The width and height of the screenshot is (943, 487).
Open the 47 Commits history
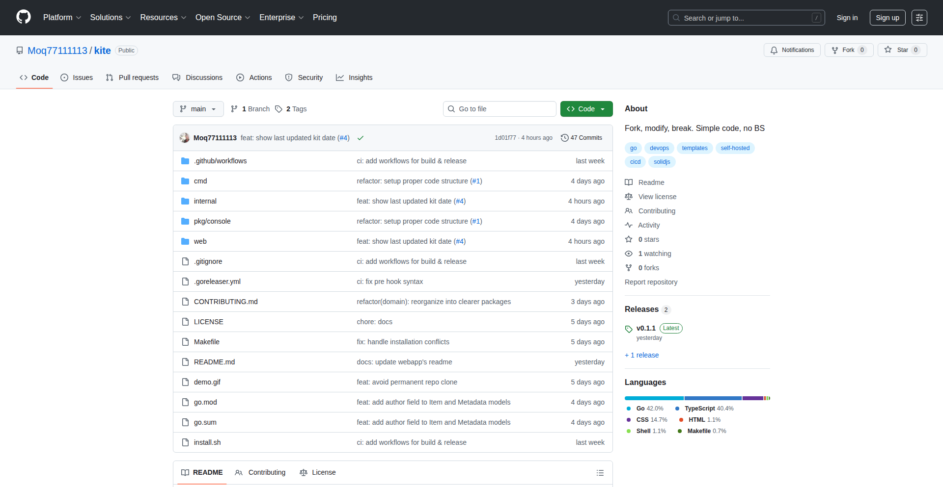coord(582,138)
